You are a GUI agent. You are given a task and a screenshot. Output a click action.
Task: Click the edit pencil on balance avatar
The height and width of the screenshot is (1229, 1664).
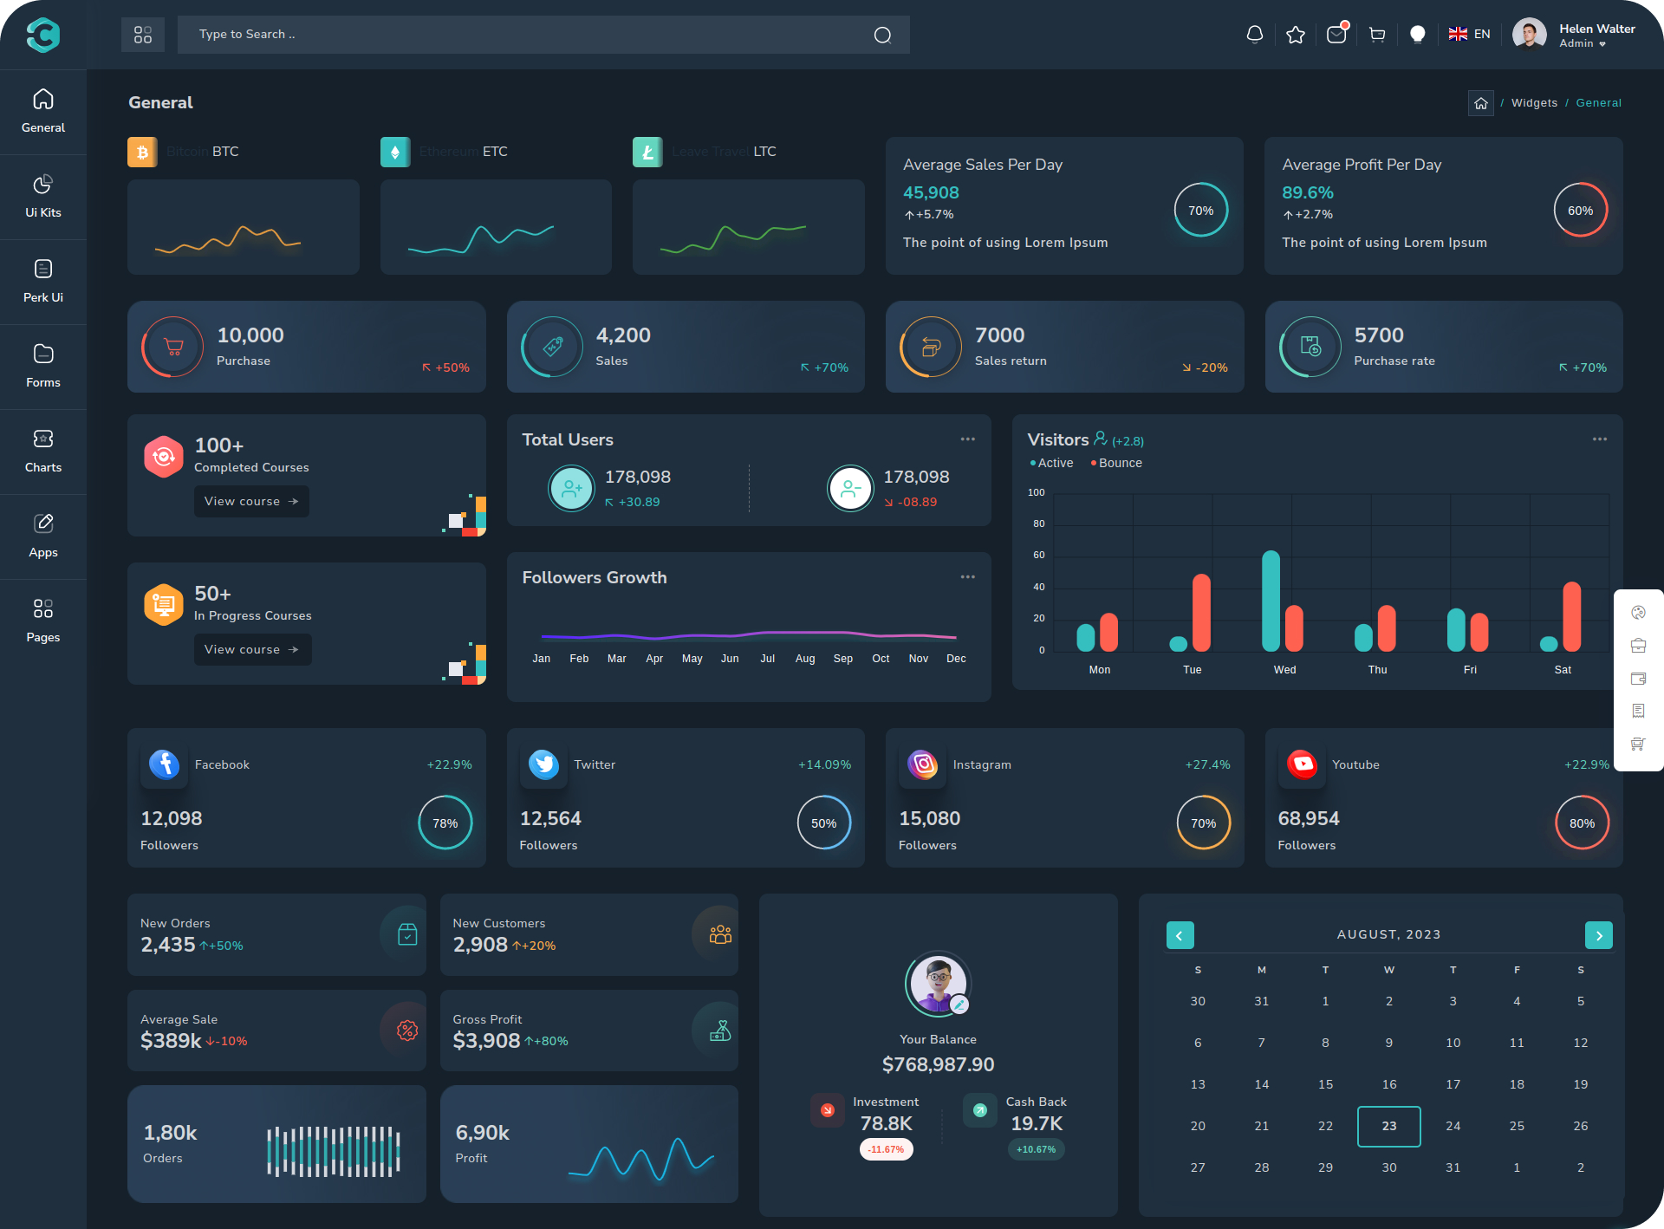coord(959,1005)
